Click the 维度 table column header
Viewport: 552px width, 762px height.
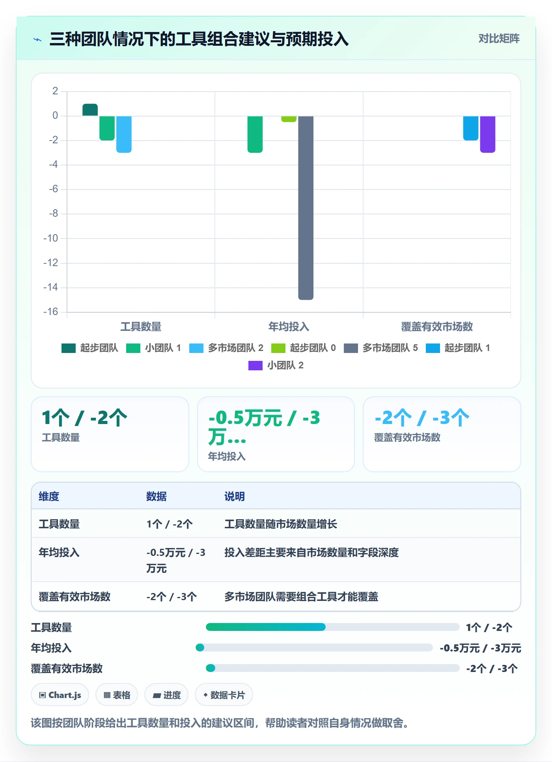[x=49, y=496]
